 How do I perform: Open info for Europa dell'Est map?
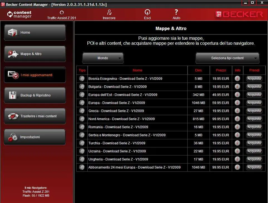pyautogui.click(x=237, y=95)
